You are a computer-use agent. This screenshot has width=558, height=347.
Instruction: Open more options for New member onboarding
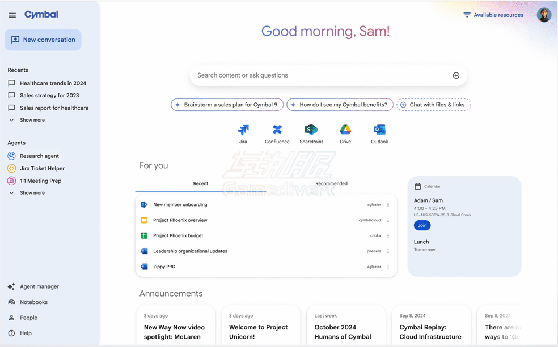[388, 204]
